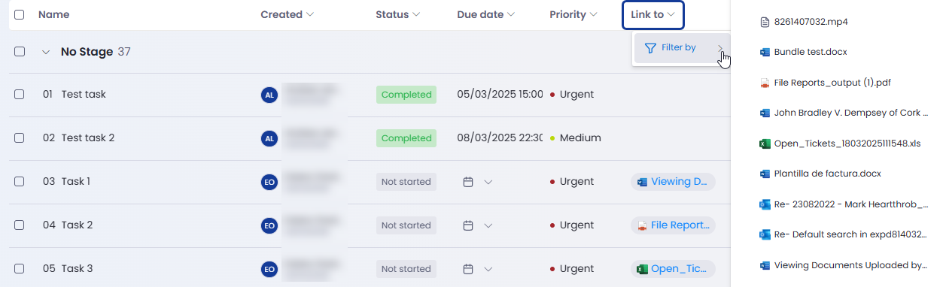Screen dimensions: 943x287
Task: Open the Viewing D... link on Task 1
Action: tap(673, 182)
